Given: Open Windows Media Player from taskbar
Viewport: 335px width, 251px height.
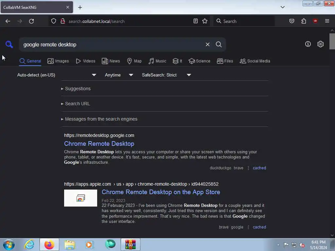Looking at the screenshot, I should (x=89, y=244).
